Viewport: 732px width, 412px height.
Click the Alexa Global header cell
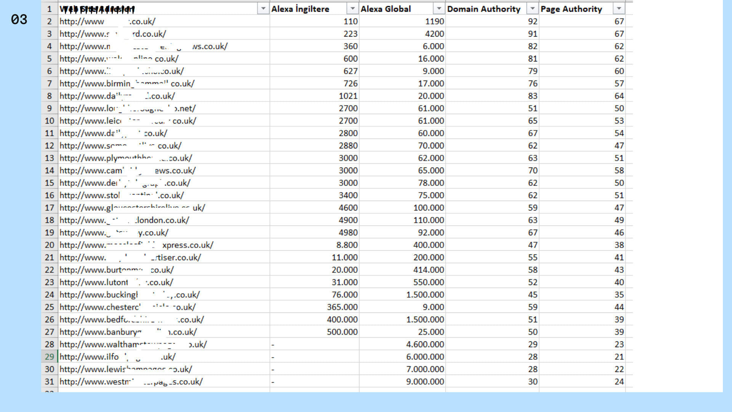[x=386, y=9]
